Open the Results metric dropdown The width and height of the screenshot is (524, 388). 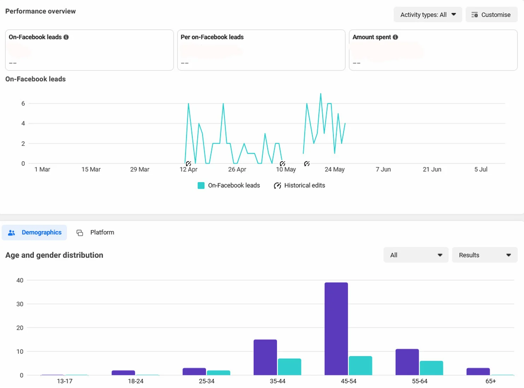485,255
